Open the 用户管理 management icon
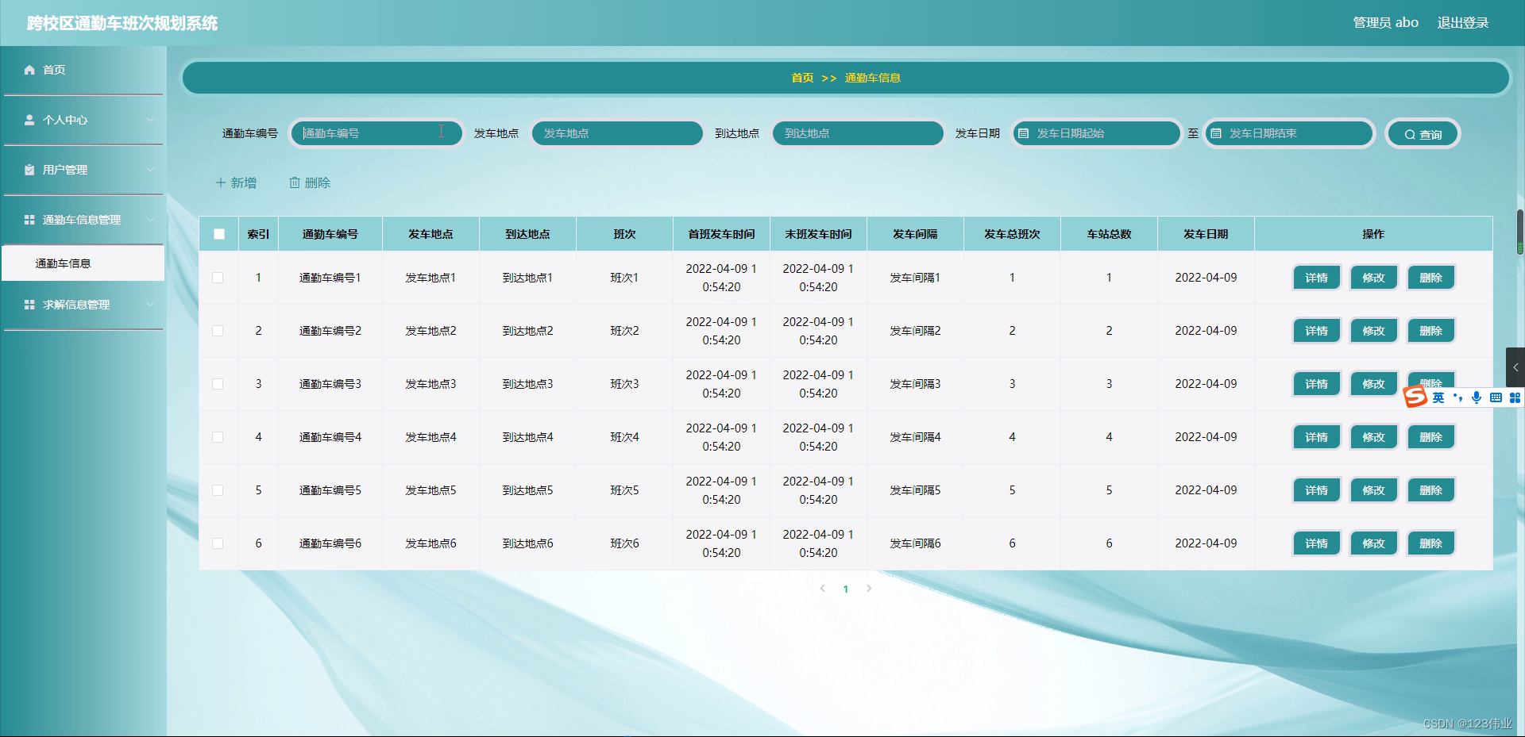This screenshot has height=737, width=1525. (28, 170)
